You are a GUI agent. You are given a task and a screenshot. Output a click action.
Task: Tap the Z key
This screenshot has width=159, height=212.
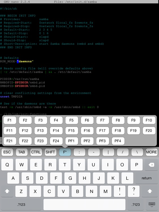click(x=21, y=191)
